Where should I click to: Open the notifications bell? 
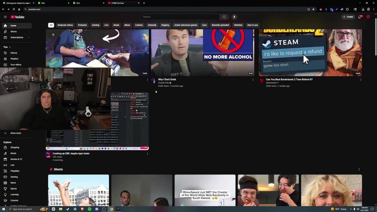[360, 17]
